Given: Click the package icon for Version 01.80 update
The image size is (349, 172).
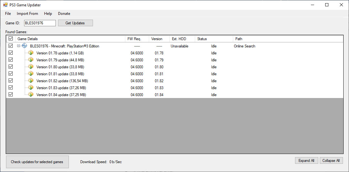Looking at the screenshot, I should [x=31, y=67].
